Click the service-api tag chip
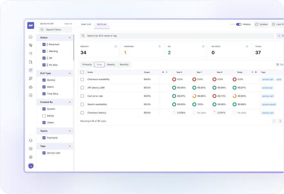 [x=267, y=88]
